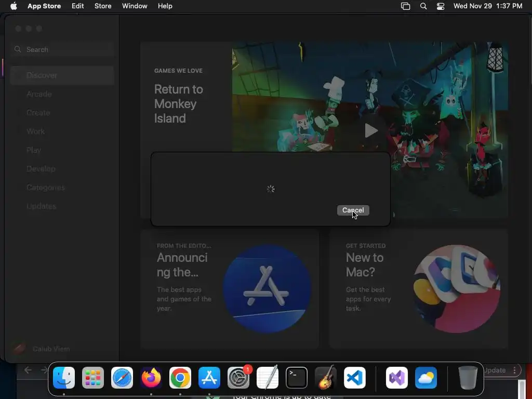The height and width of the screenshot is (399, 532).
Task: Open Stage Manager menu bar icon
Action: click(x=405, y=6)
